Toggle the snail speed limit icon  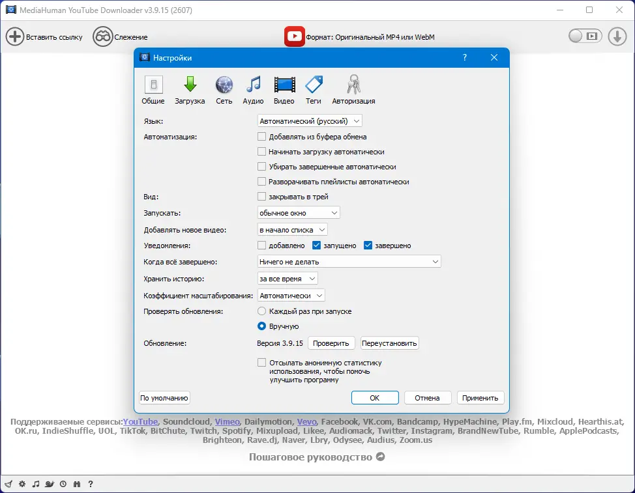point(50,484)
